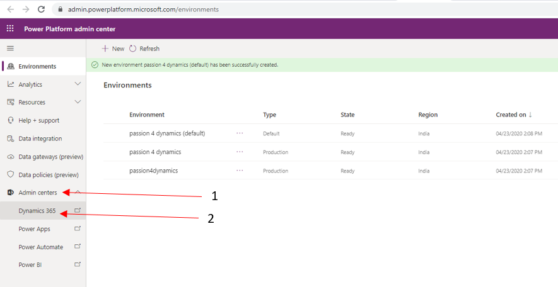Screen dimensions: 558x287
Task: Click the Refresh button
Action: [144, 48]
